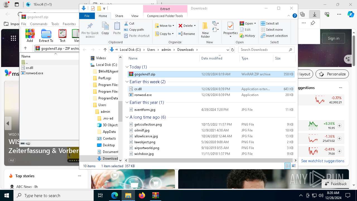Switch to details view button
357x201 pixels.
[288, 166]
